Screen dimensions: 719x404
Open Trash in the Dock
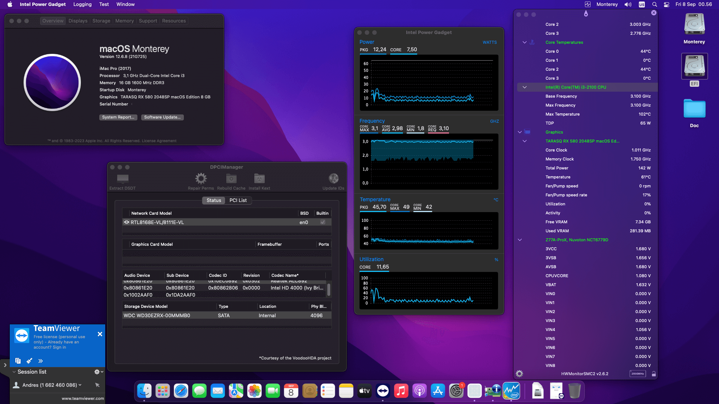(x=574, y=391)
